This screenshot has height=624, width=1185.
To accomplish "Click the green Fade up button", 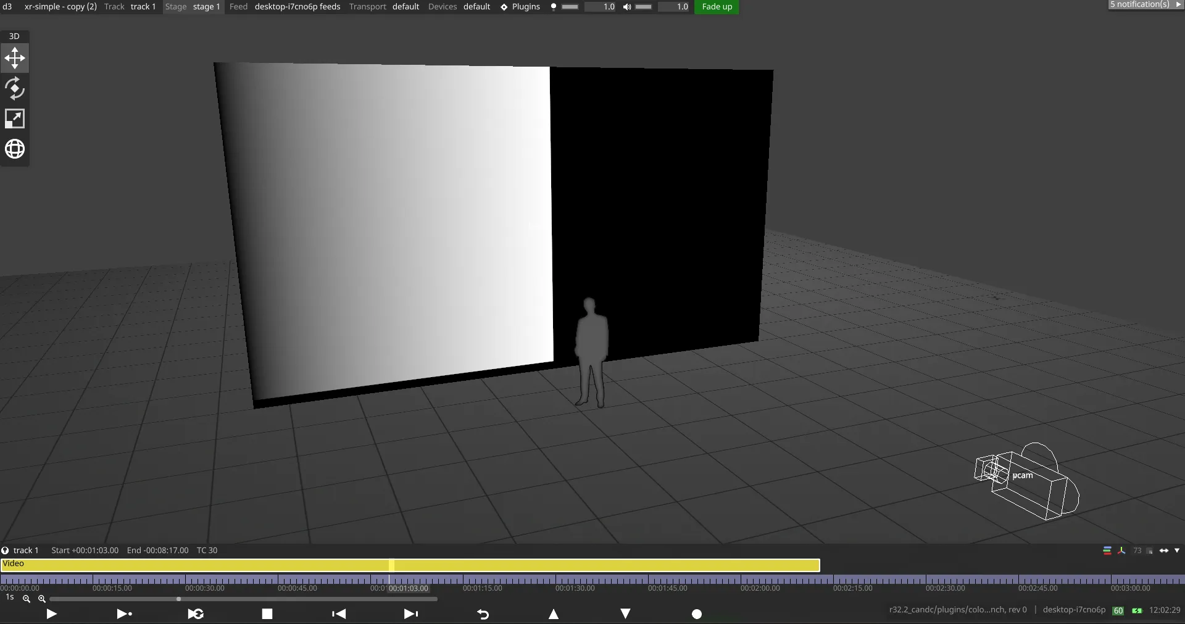I will click(x=717, y=7).
